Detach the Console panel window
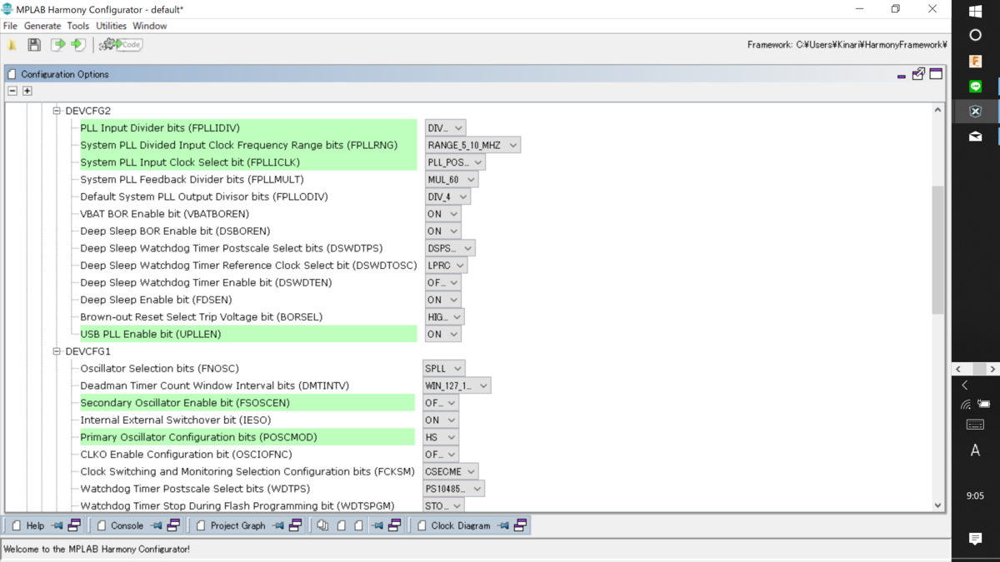 [x=173, y=525]
